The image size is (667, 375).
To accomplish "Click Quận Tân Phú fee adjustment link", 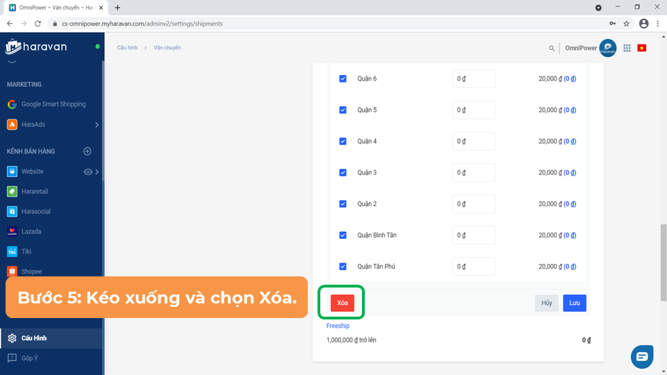I will (570, 267).
